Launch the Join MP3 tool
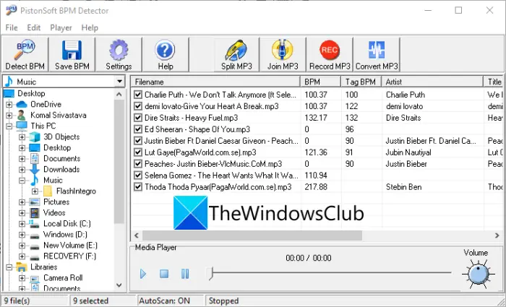506x307 pixels. pyautogui.click(x=283, y=54)
